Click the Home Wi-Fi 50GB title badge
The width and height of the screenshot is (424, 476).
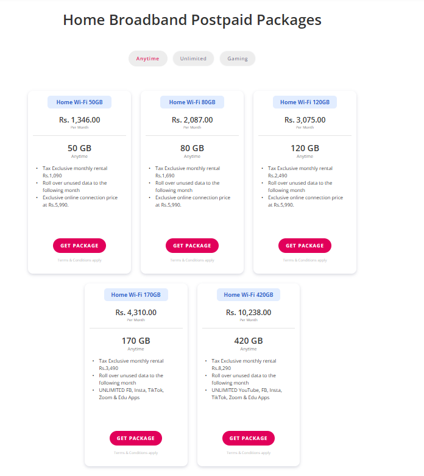[80, 102]
